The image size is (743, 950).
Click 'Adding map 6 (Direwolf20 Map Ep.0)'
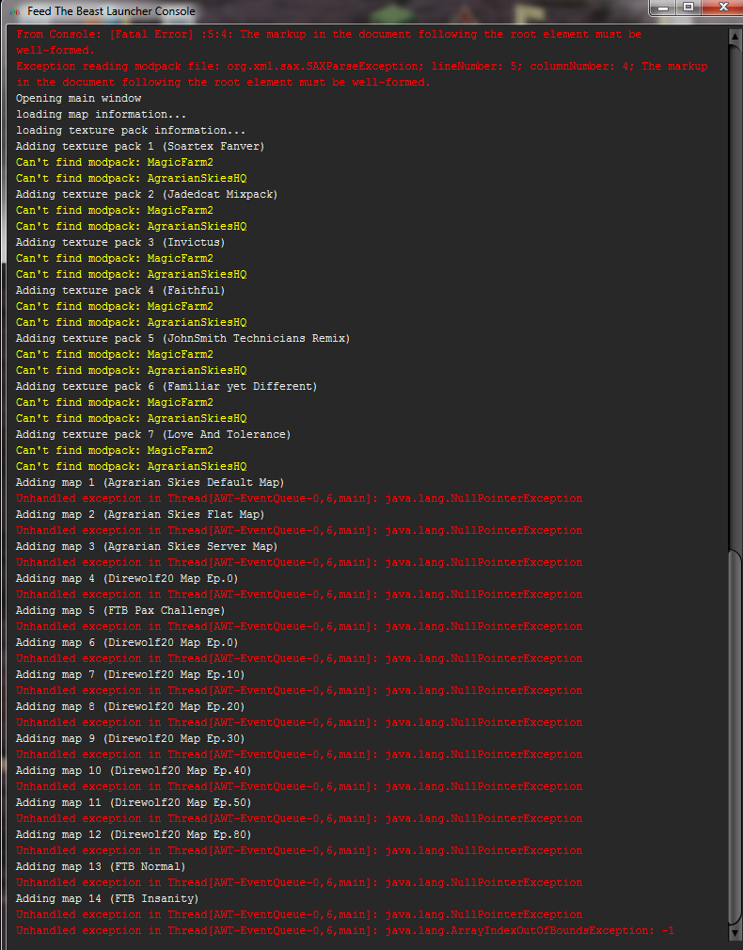click(x=127, y=643)
